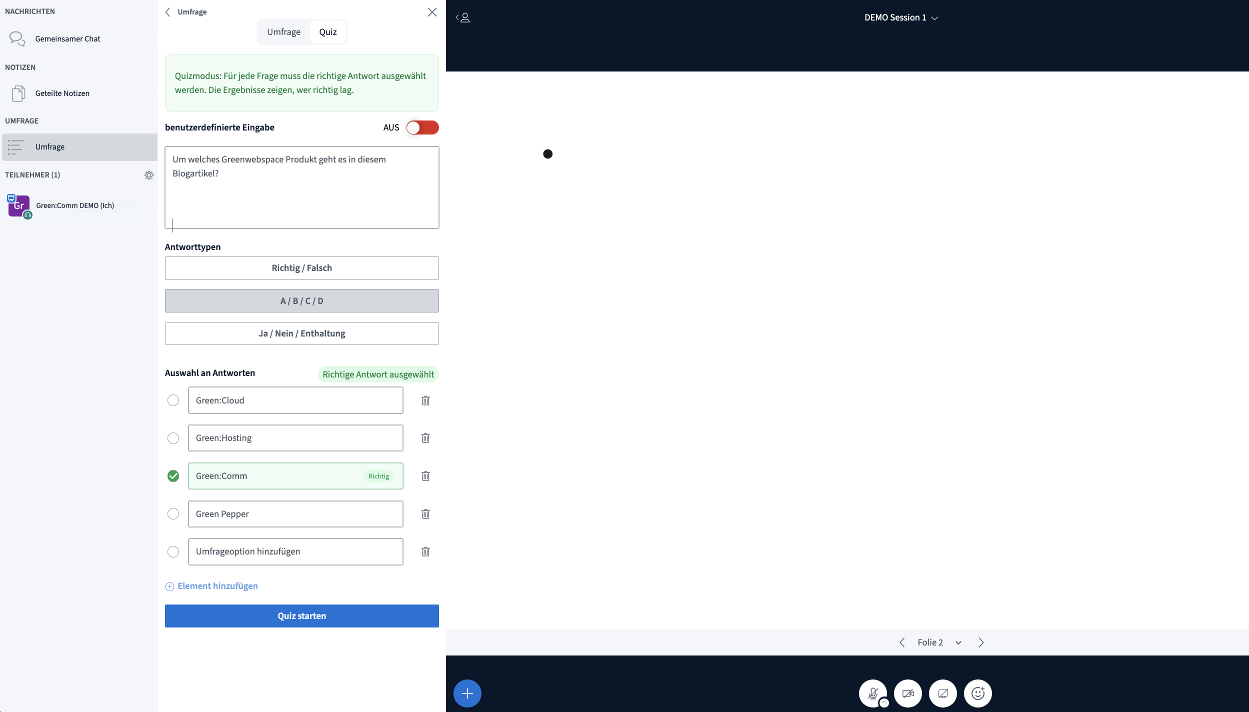
Task: Open Geteilte Notizen
Action: (x=62, y=93)
